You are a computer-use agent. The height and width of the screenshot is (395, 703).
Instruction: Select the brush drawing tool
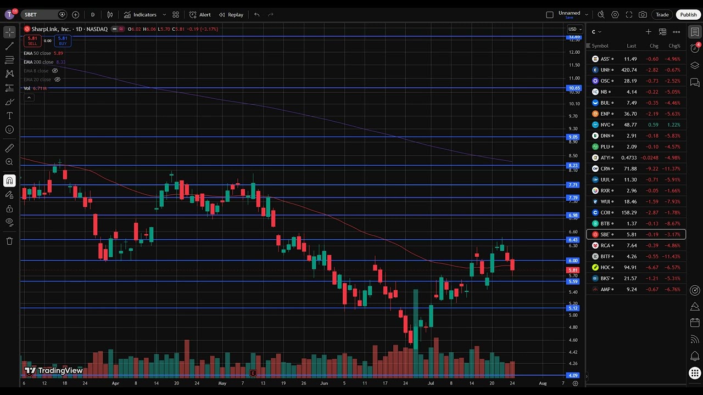(x=9, y=102)
